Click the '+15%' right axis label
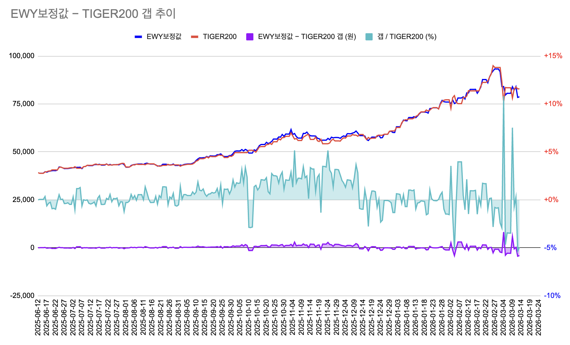This screenshot has height=345, width=570. tap(553, 56)
